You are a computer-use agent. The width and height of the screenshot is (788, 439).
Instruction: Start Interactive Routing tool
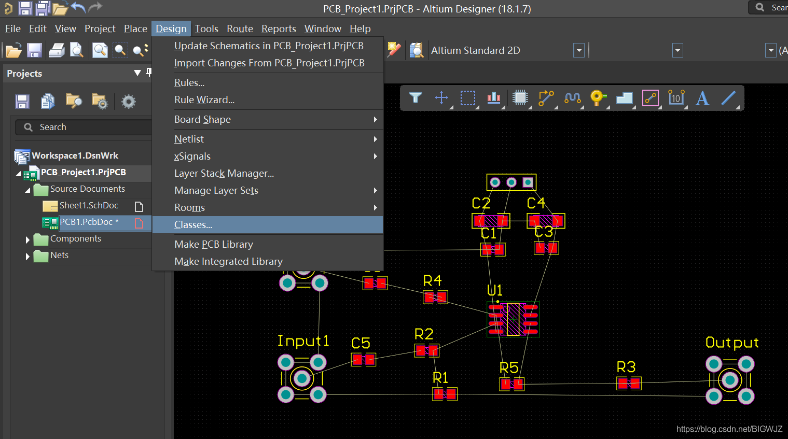click(x=546, y=98)
